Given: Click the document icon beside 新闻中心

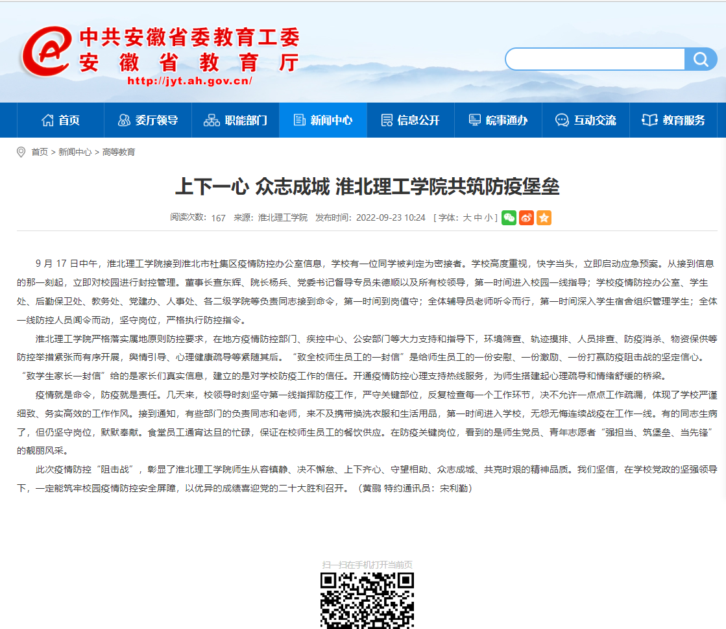Looking at the screenshot, I should coord(299,120).
